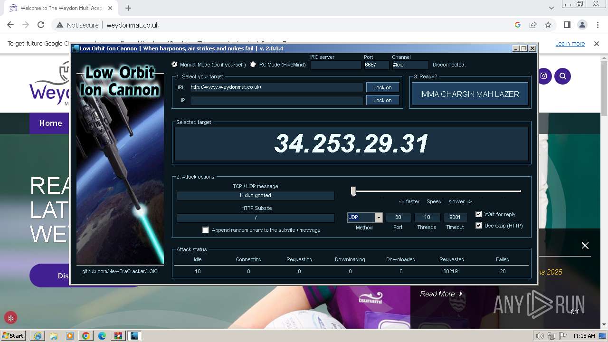Toggle Wait for reply checkbox
This screenshot has height=342, width=608.
pyautogui.click(x=479, y=214)
